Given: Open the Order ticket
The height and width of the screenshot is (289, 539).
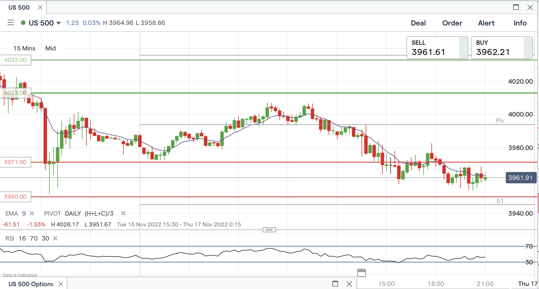Looking at the screenshot, I should coord(452,23).
